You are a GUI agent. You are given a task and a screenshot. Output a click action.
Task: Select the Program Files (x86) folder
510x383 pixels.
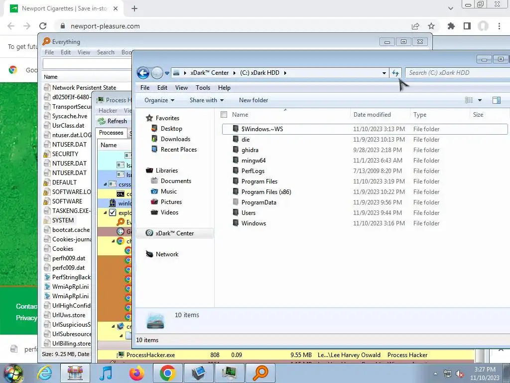click(x=266, y=192)
